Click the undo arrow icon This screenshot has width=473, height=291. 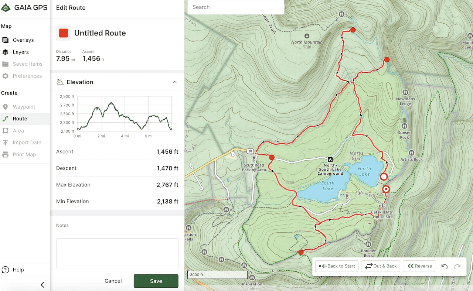tap(445, 266)
